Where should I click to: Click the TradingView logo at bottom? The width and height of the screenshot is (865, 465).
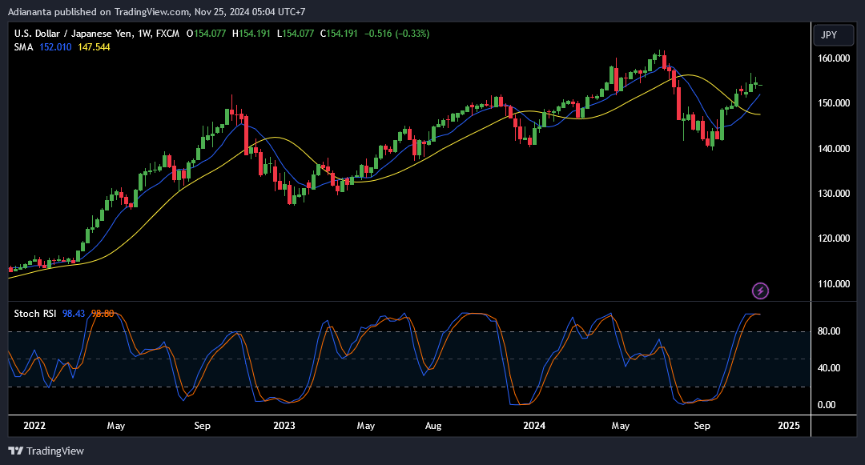pos(46,451)
